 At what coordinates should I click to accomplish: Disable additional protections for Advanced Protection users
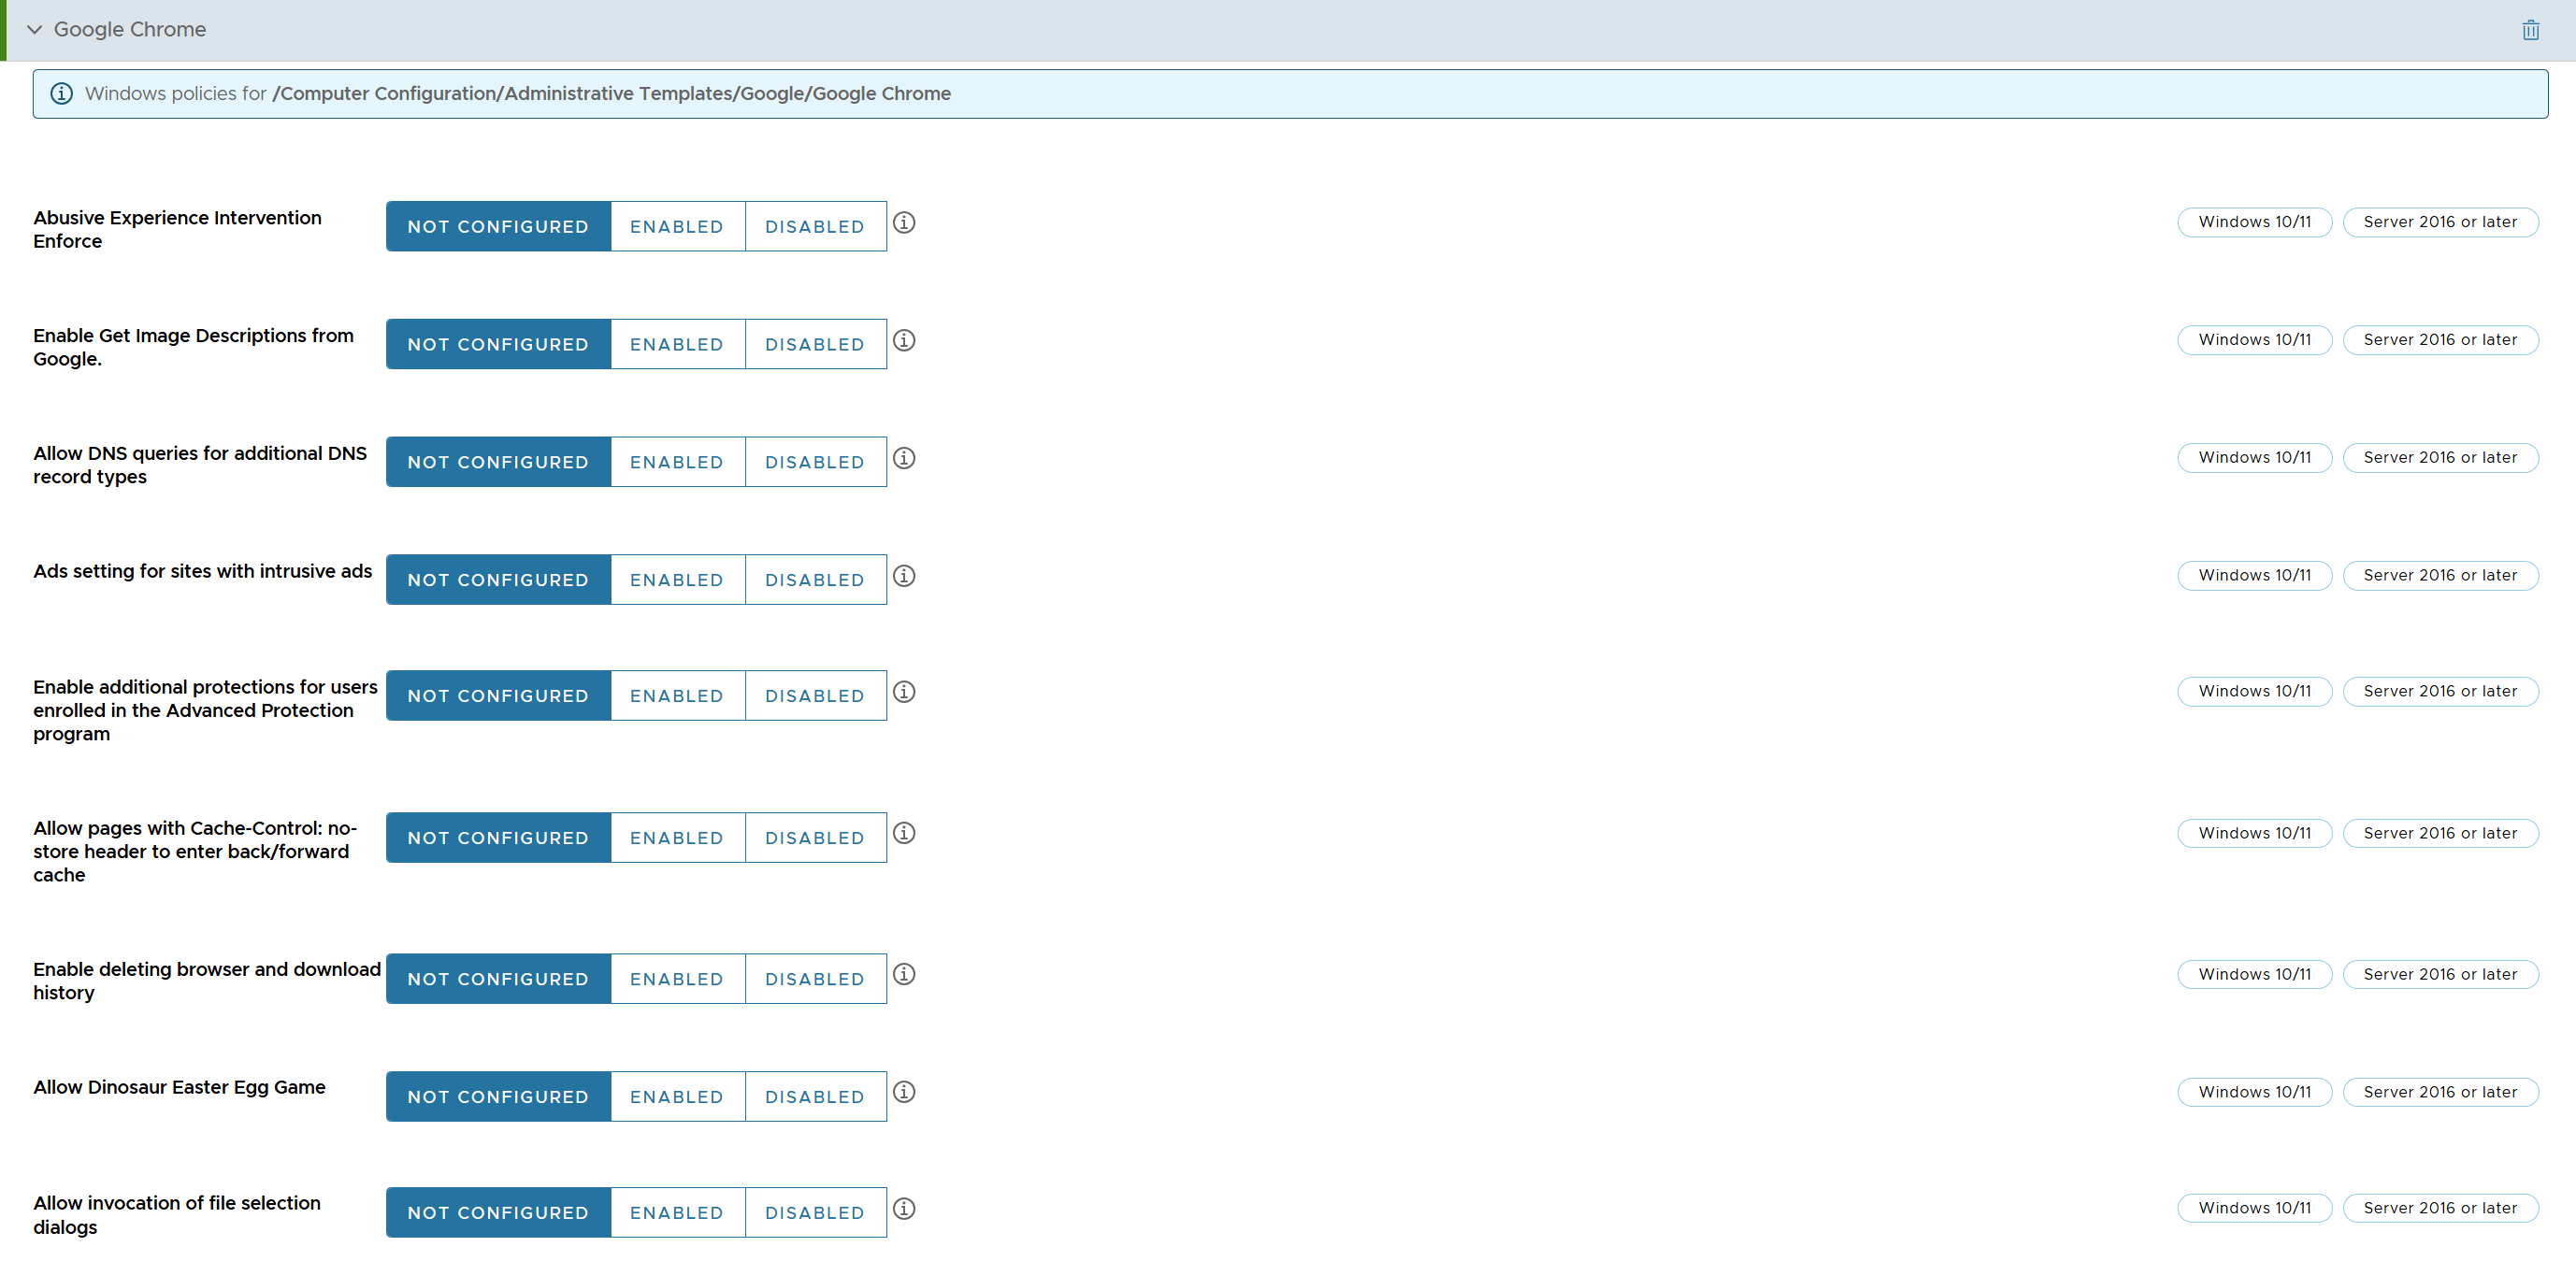pos(815,697)
